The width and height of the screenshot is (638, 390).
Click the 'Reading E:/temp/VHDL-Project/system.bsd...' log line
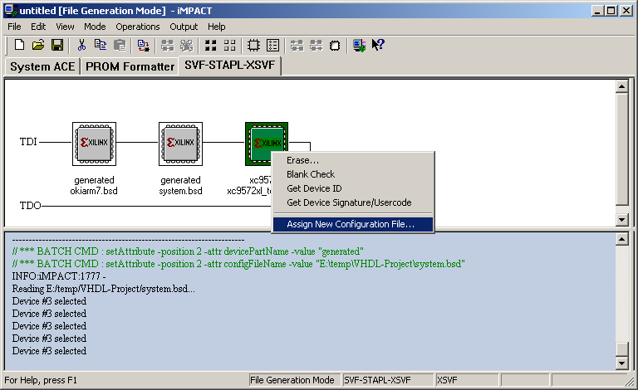pos(103,289)
